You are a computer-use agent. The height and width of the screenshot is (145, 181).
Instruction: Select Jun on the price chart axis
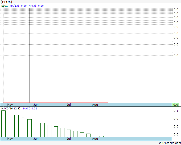tap(36, 105)
